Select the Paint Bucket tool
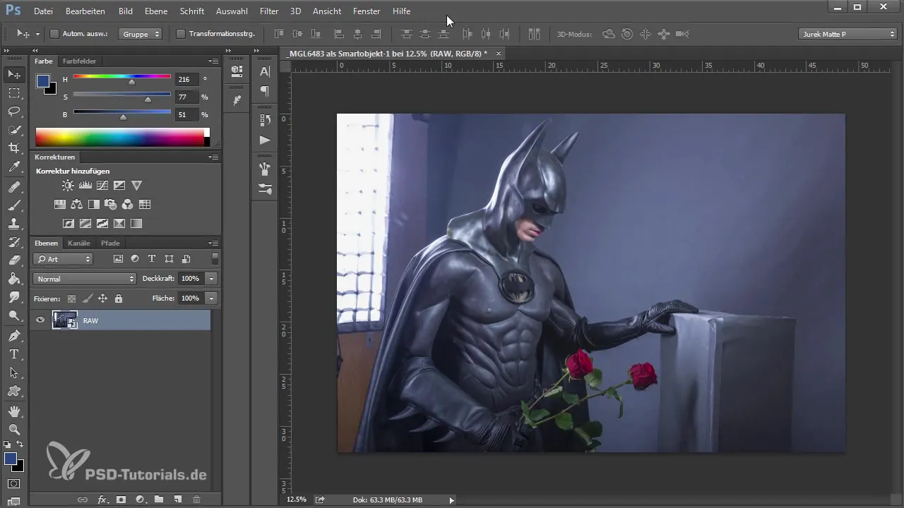The height and width of the screenshot is (508, 904). pyautogui.click(x=14, y=279)
